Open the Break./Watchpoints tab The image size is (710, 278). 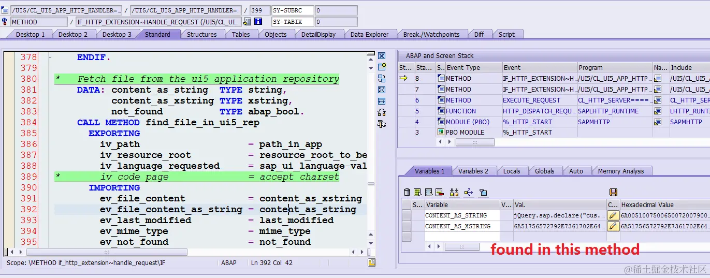click(x=431, y=34)
